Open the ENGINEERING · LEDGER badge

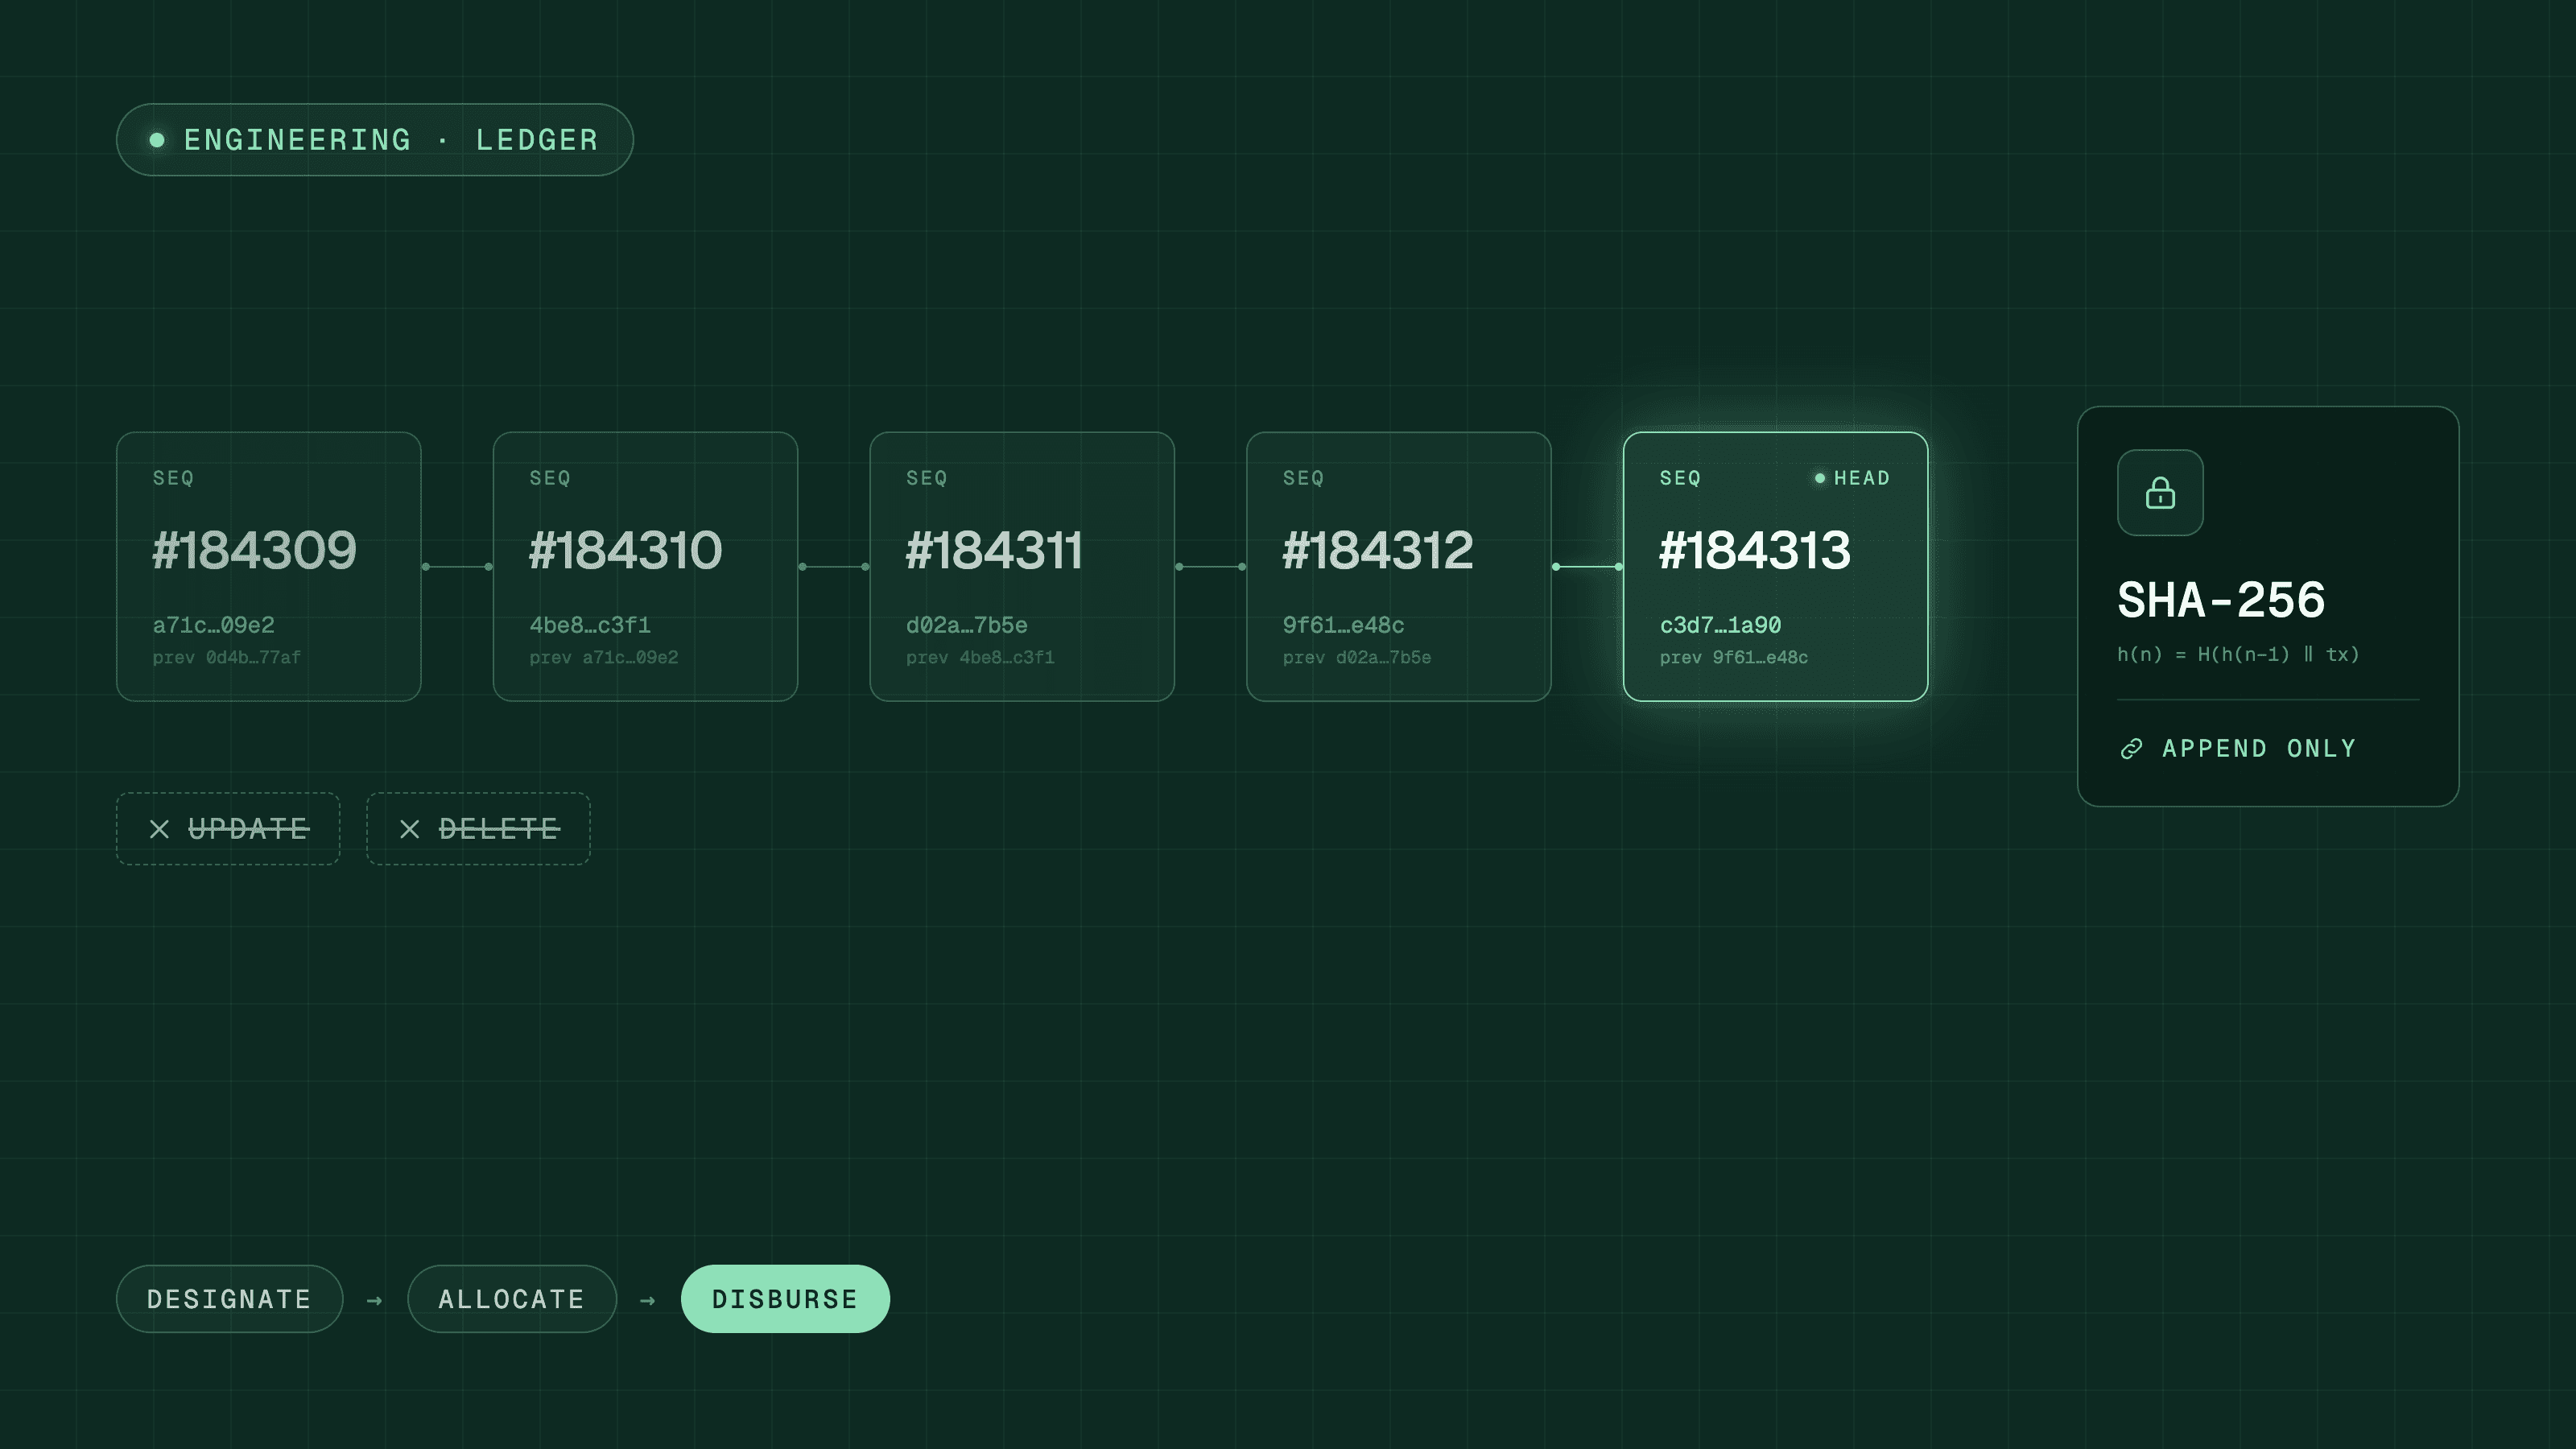pos(375,140)
